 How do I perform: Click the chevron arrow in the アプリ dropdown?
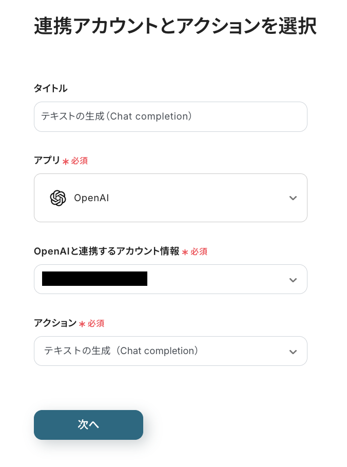293,198
